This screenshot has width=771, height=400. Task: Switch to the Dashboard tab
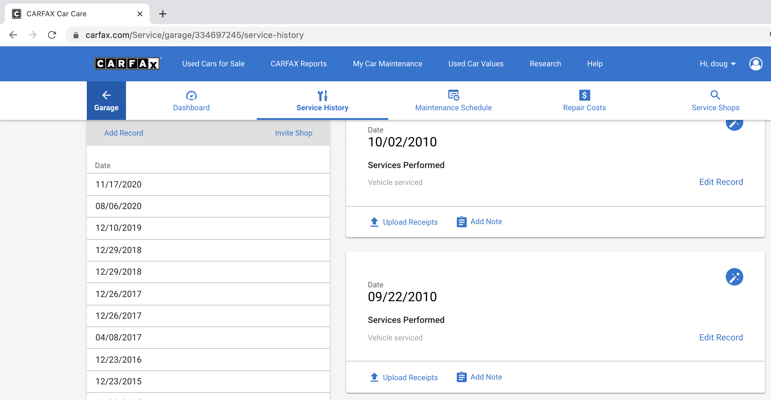pos(191,101)
